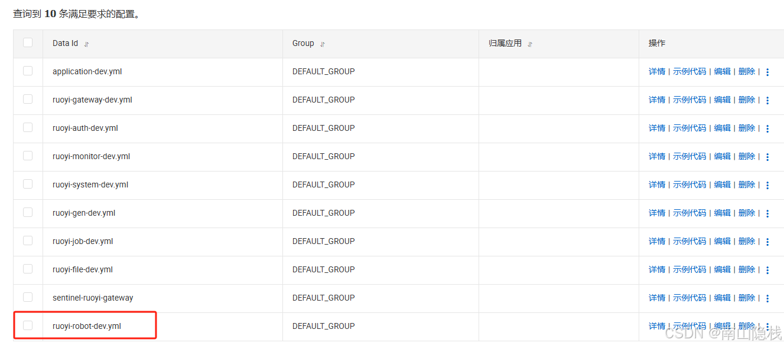This screenshot has height=346, width=784.
Task: Sort the list by Group column icon
Action: (323, 44)
